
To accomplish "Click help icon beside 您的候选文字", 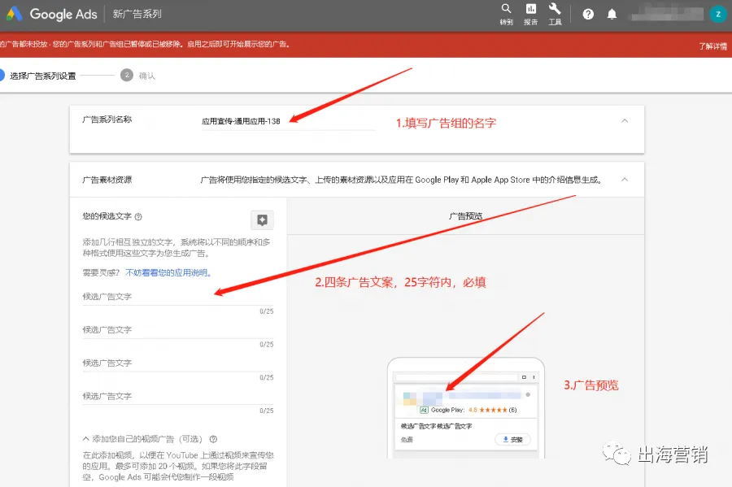I will coord(138,216).
